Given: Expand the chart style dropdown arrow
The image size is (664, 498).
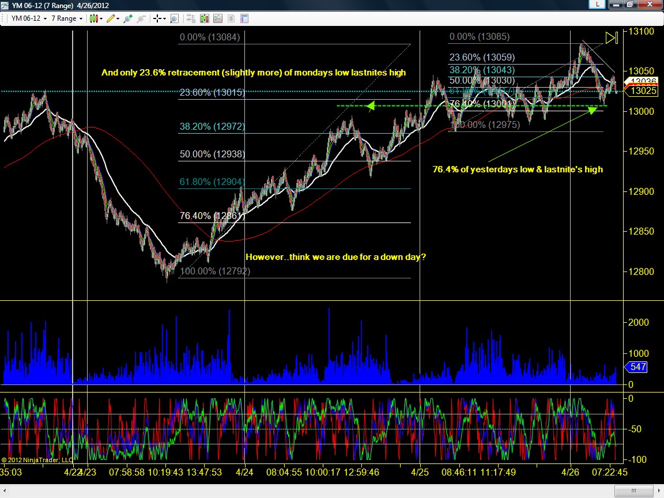Looking at the screenshot, I should pyautogui.click(x=101, y=18).
